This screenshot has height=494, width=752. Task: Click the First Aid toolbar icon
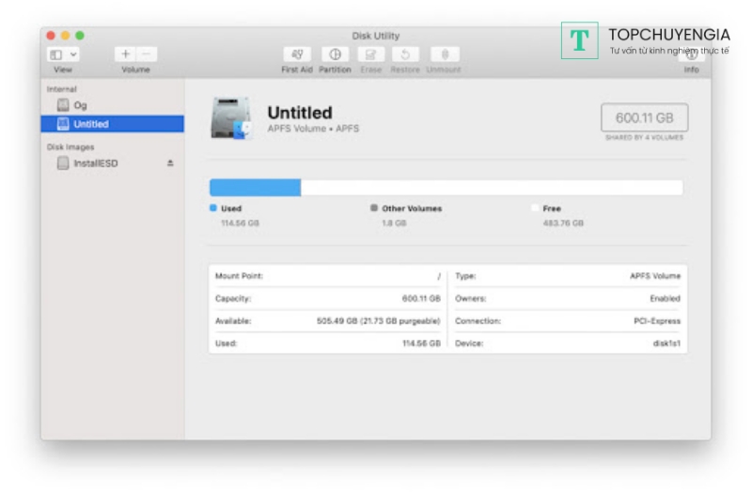[x=297, y=55]
